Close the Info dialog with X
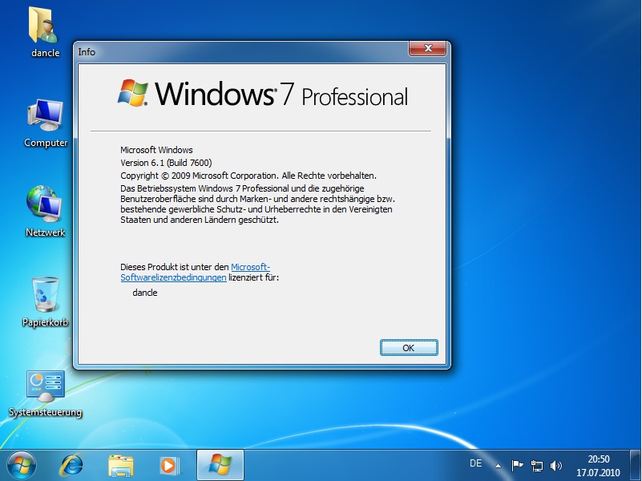Viewport: 642px width, 481px height. 427,51
